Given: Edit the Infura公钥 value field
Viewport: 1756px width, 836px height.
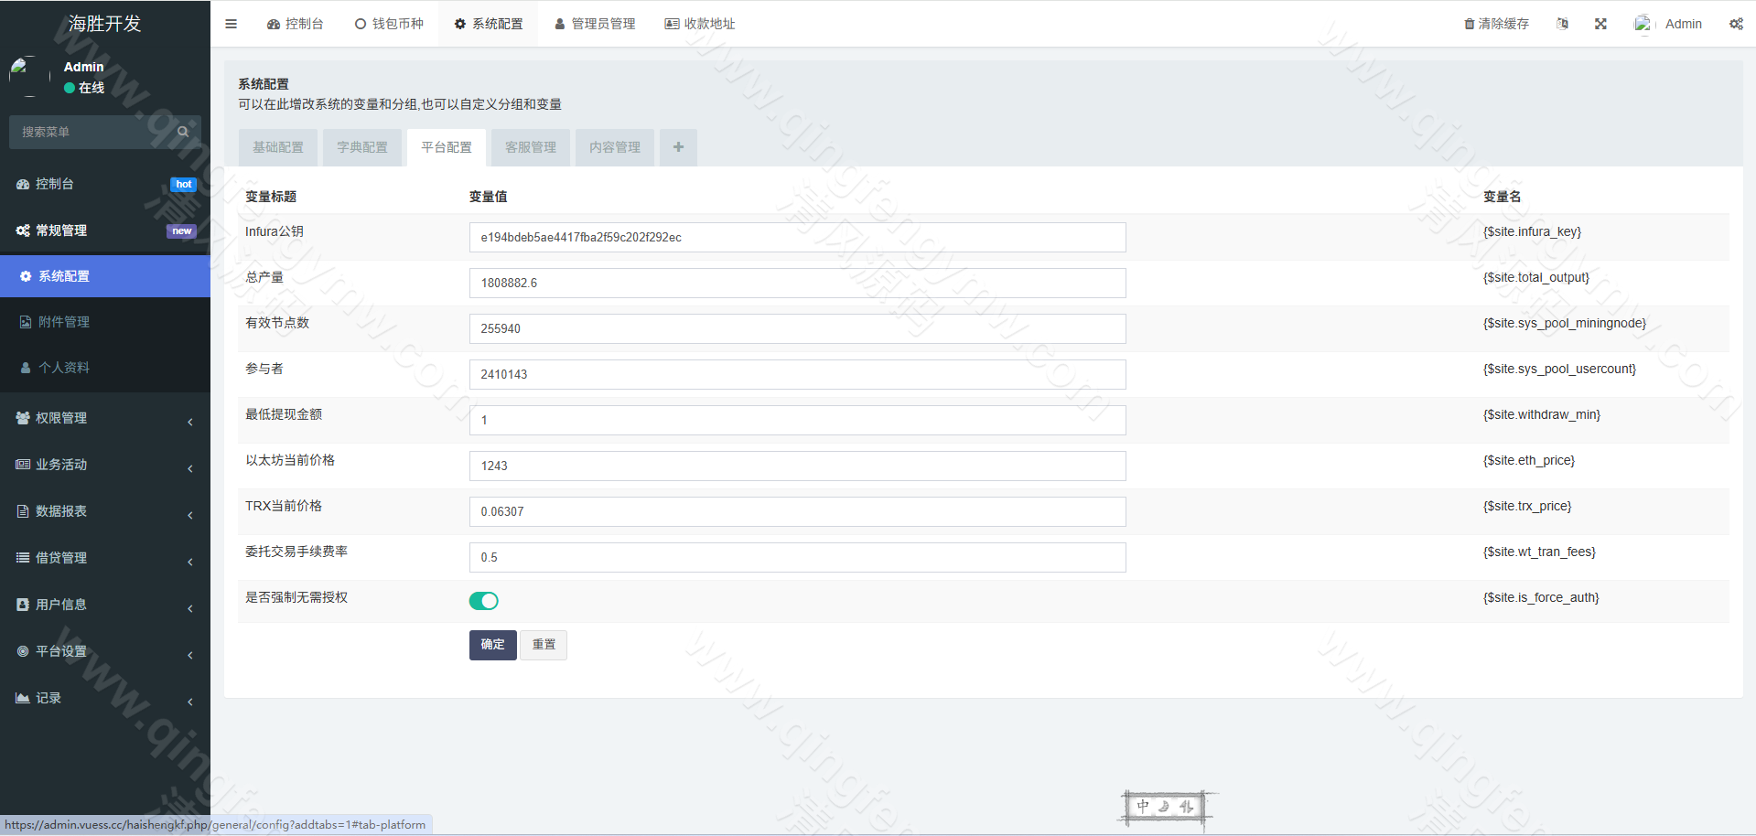Looking at the screenshot, I should [x=797, y=237].
